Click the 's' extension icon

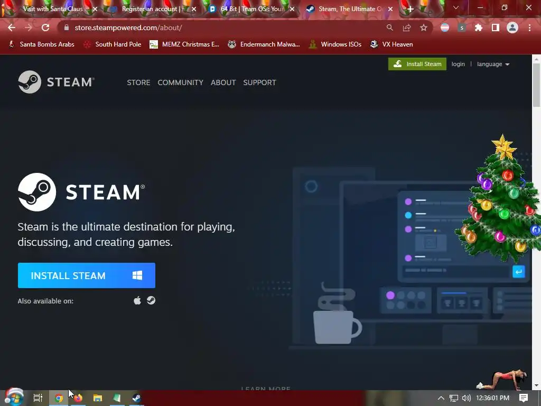(462, 27)
